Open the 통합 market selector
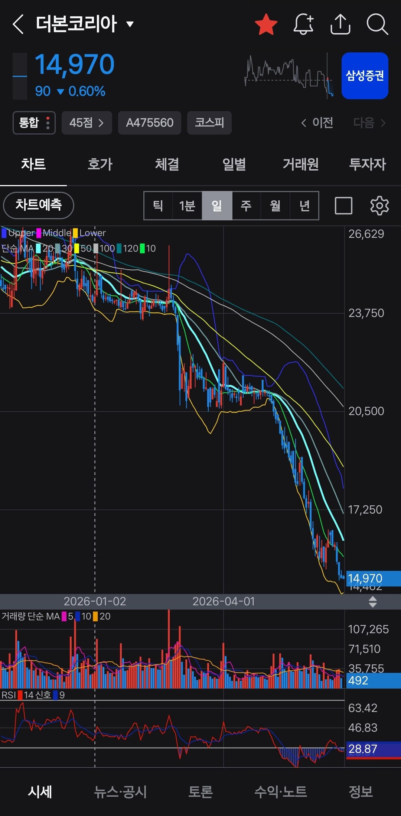This screenshot has height=816, width=401. click(x=34, y=123)
